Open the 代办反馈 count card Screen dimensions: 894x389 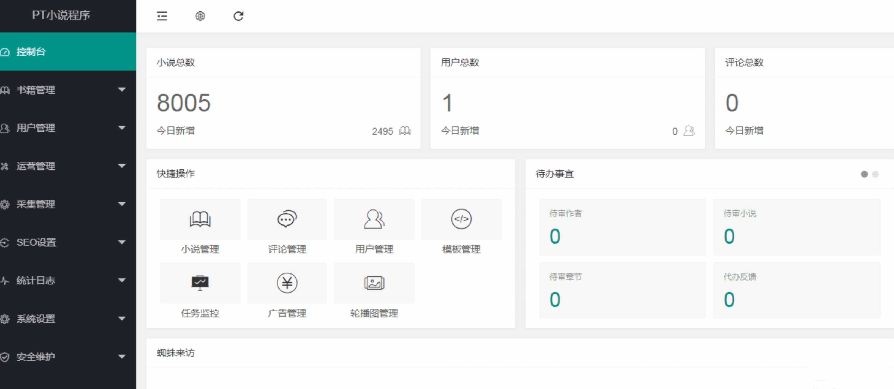(796, 290)
